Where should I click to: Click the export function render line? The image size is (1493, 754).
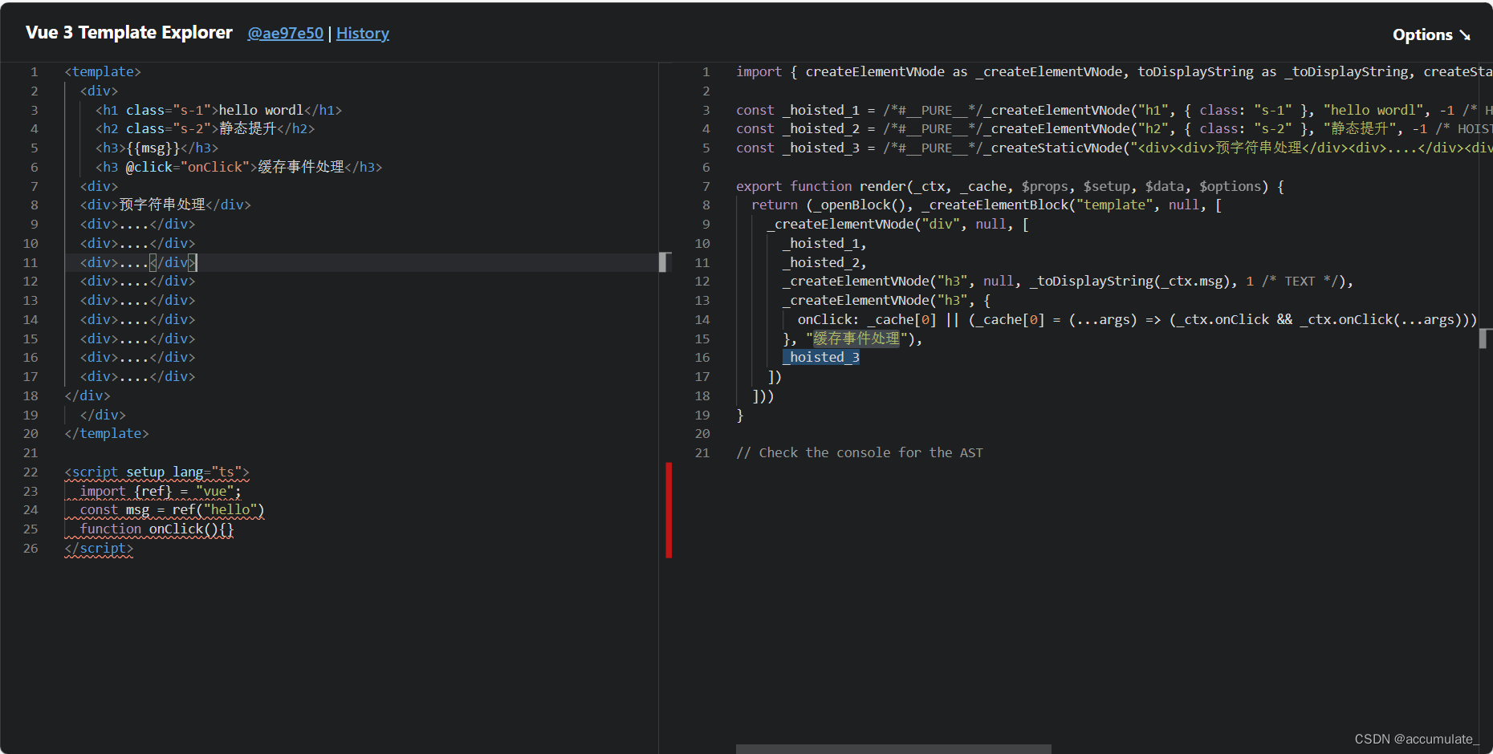(x=1010, y=186)
